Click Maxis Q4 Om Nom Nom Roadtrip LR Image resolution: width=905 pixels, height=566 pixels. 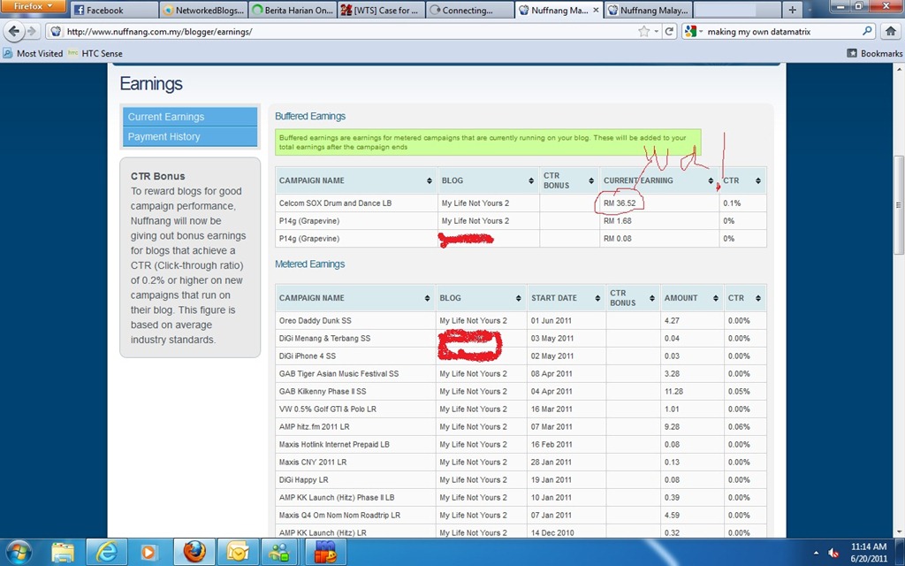[339, 516]
